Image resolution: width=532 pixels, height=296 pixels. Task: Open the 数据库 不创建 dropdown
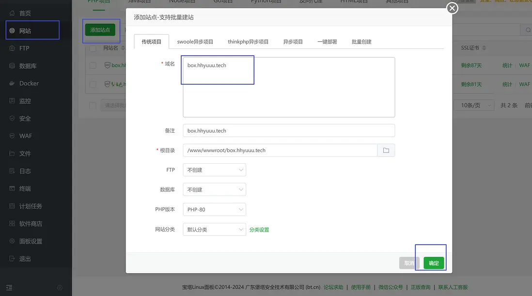click(x=215, y=189)
